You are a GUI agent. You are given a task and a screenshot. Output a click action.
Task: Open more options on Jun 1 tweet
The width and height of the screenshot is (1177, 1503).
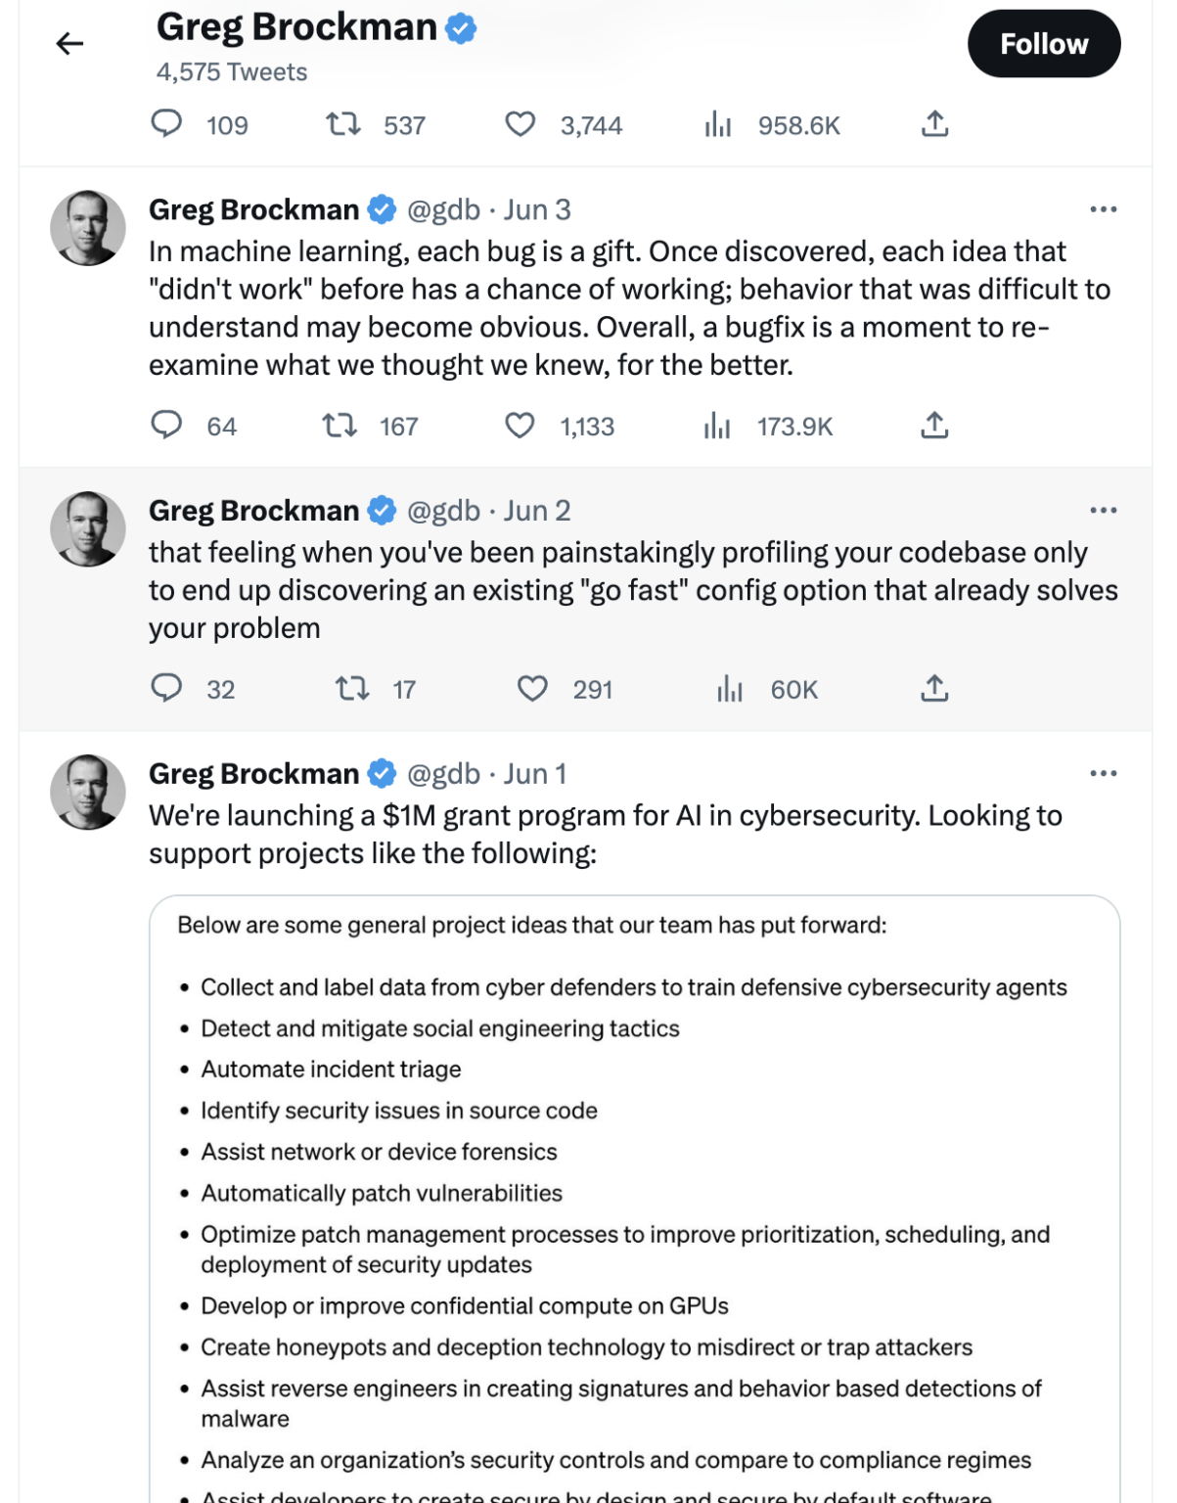[x=1103, y=774]
